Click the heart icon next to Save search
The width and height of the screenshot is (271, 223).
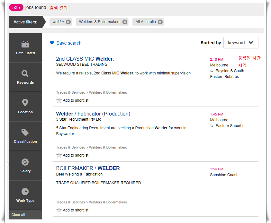tap(52, 43)
